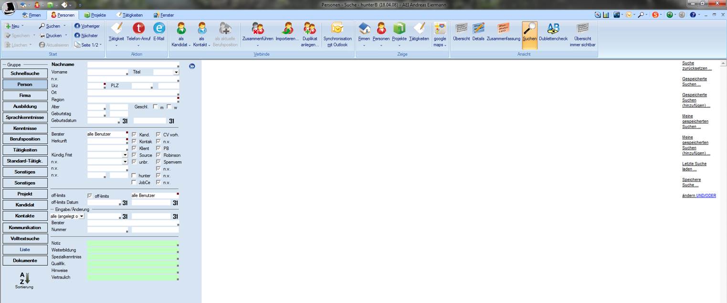Click Synchronisation mit Outlook icon
727x303 pixels.
tap(337, 29)
